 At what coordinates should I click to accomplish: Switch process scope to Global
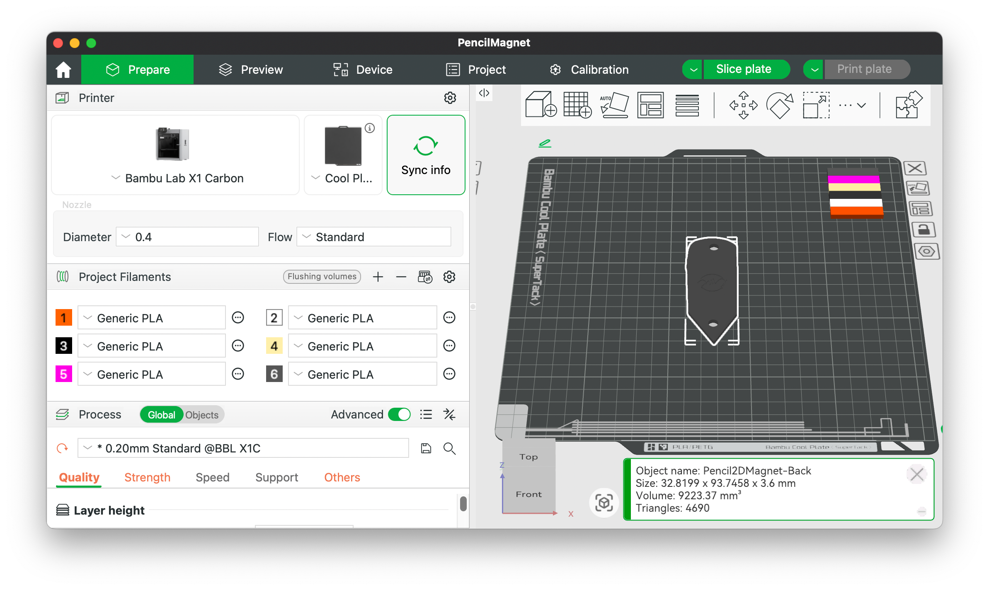click(x=162, y=415)
